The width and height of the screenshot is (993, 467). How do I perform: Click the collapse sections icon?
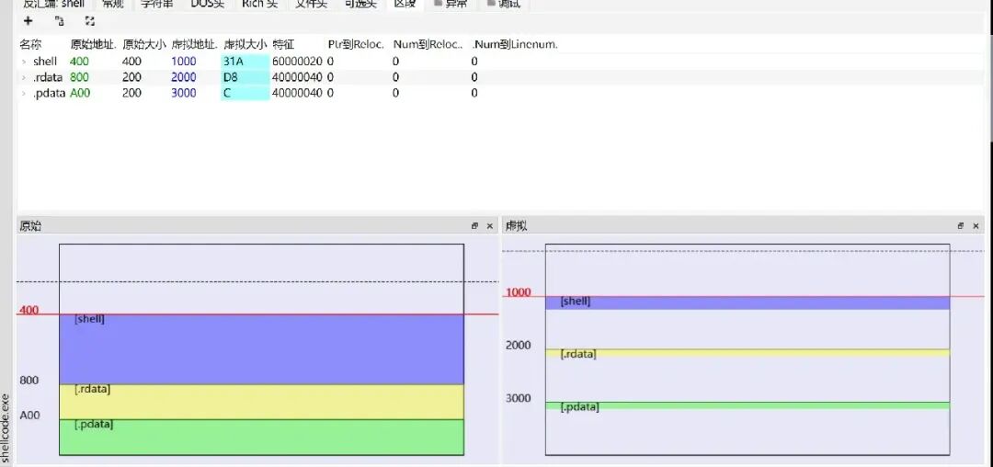click(x=60, y=21)
